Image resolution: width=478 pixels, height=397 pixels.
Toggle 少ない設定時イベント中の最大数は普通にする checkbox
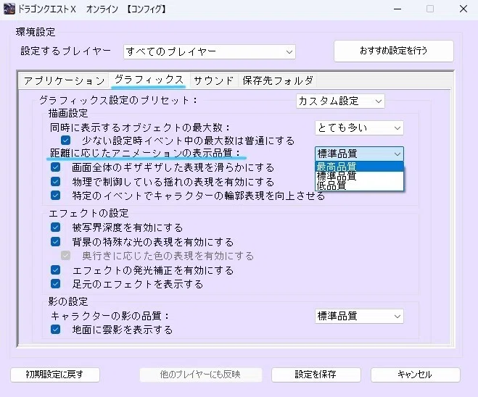pos(65,141)
